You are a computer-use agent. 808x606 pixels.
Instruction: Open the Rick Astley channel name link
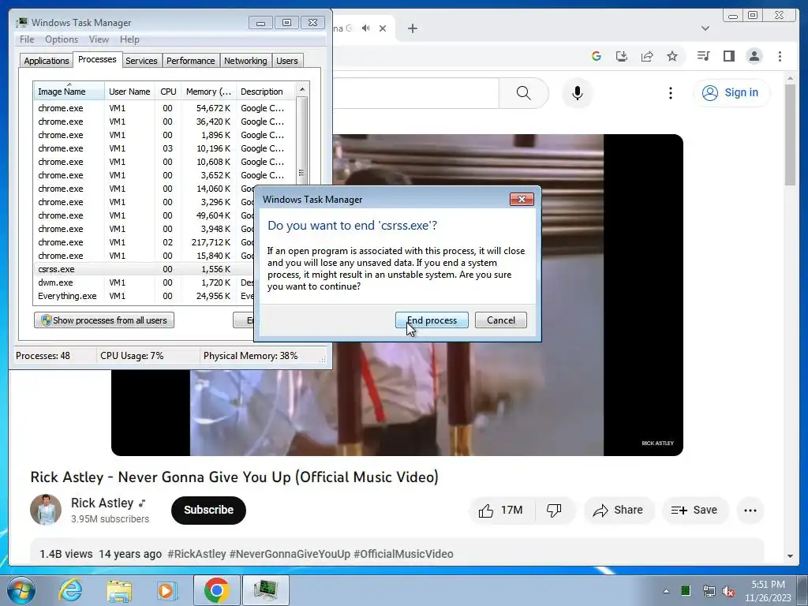click(102, 503)
